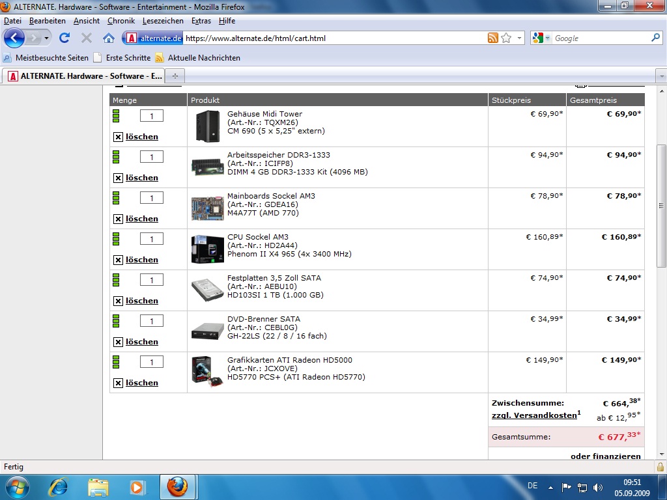Click scrollbar down arrow
Image resolution: width=667 pixels, height=500 pixels.
660,454
